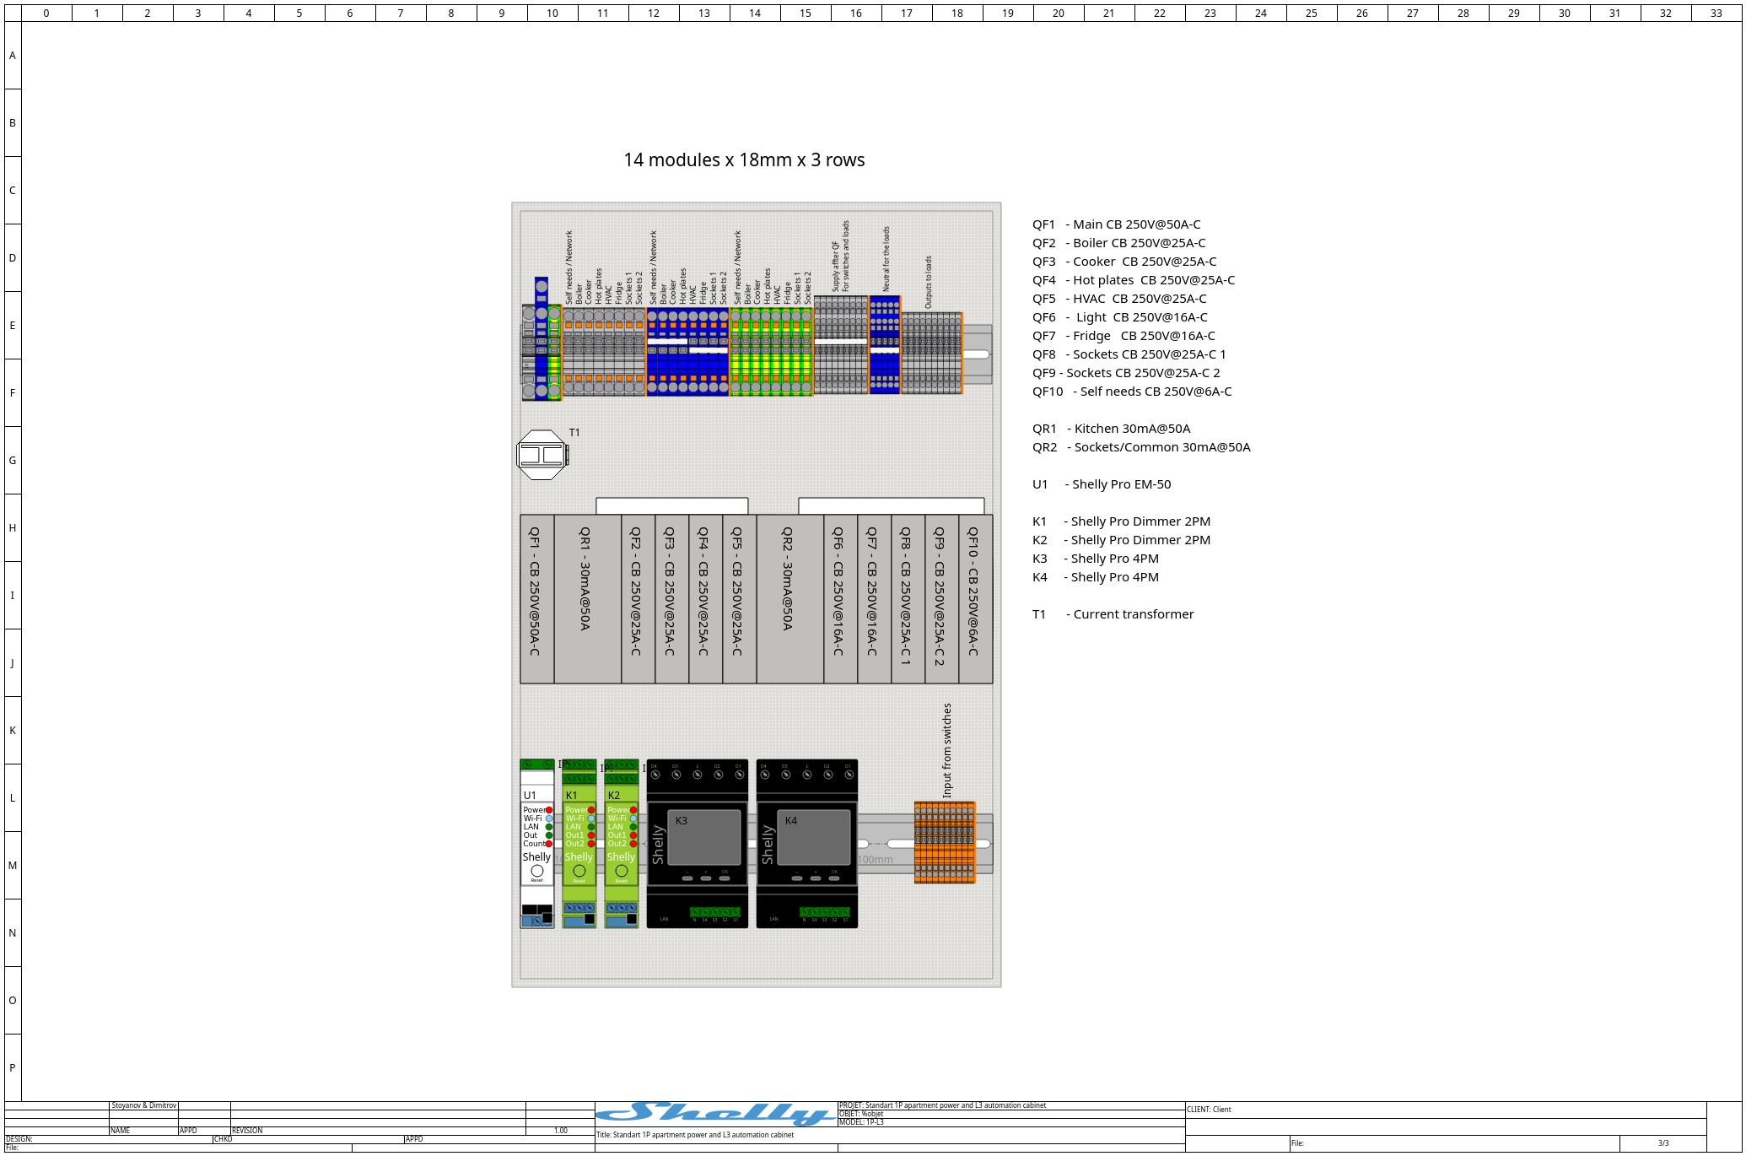Screen dimensions: 1746x1156
Task: Click the QF10 Self needs legend entry
Action: pyautogui.click(x=1131, y=392)
